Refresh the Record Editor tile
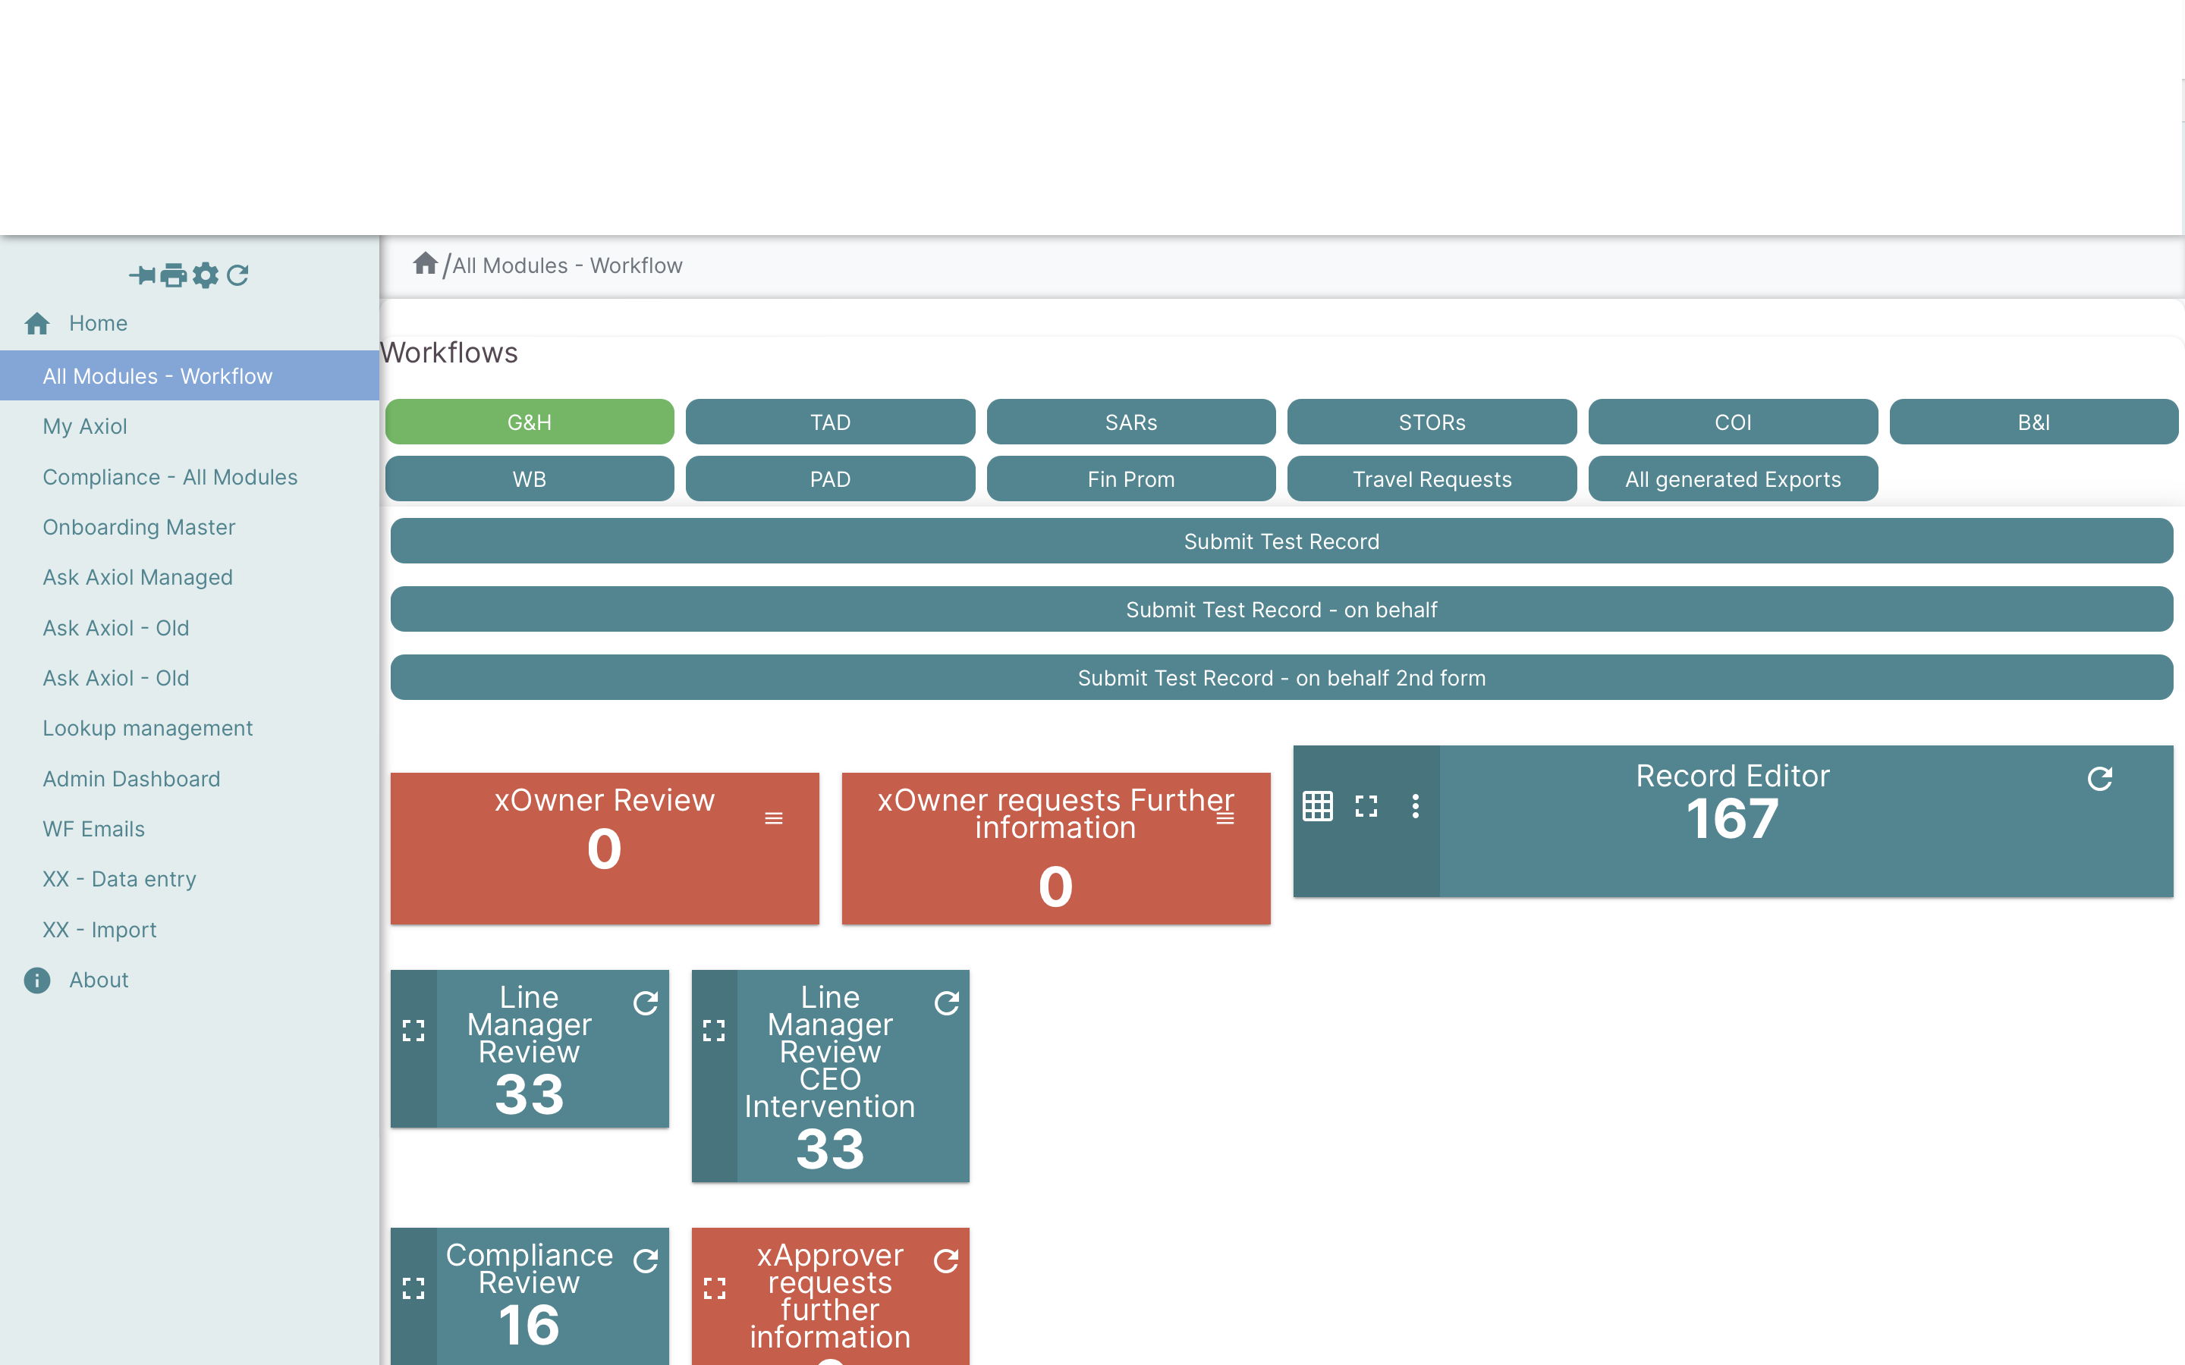This screenshot has height=1365, width=2185. (x=2099, y=778)
